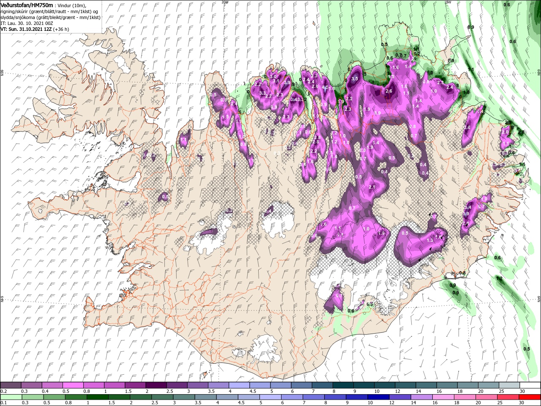Click the '3.3' snowfall value on the north coast
The image size is (541, 406).
(x=262, y=93)
